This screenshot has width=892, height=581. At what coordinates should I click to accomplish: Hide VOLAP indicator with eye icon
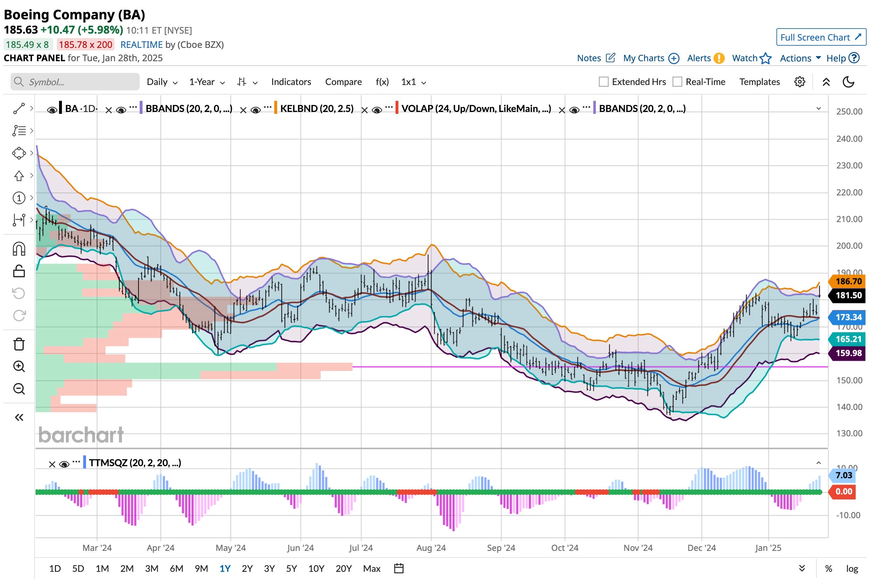coord(377,110)
